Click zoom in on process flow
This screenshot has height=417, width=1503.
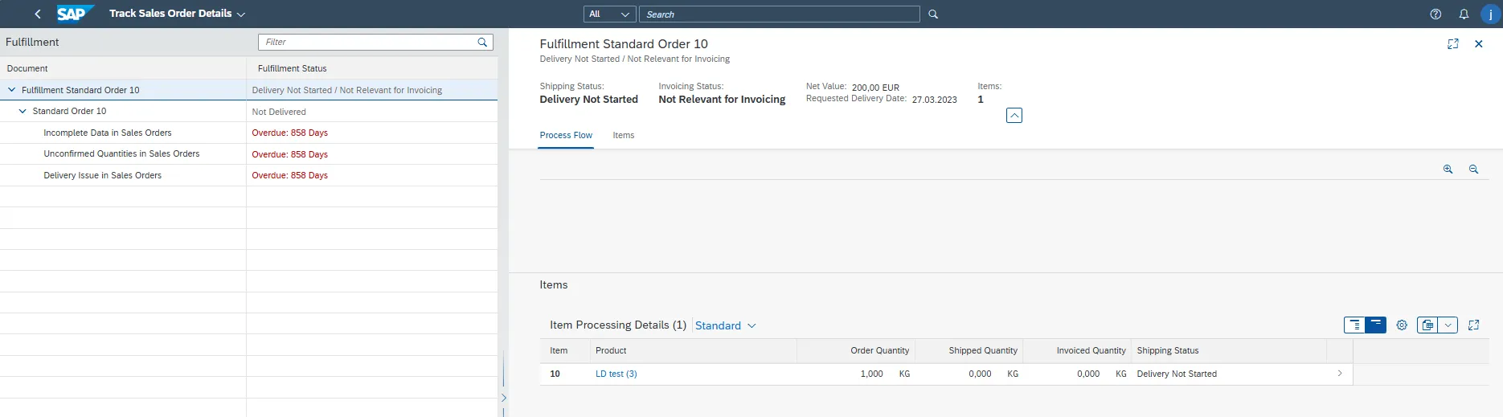[1448, 170]
